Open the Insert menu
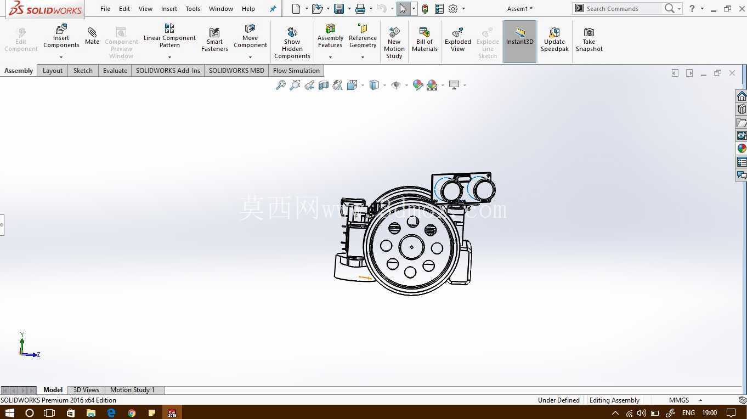747x419 pixels. coord(169,9)
